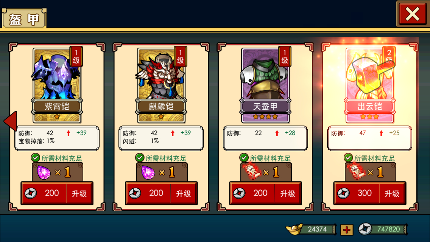Click the purple gem material under 麒麟铠

click(x=148, y=173)
